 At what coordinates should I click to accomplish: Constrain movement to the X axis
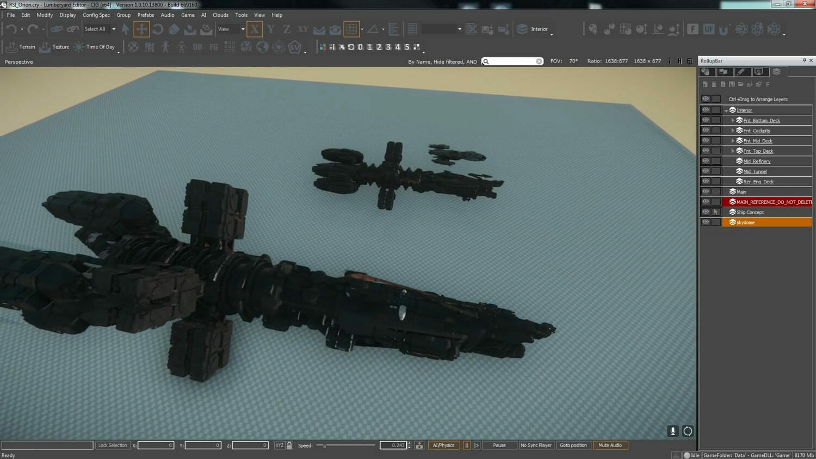[x=255, y=29]
